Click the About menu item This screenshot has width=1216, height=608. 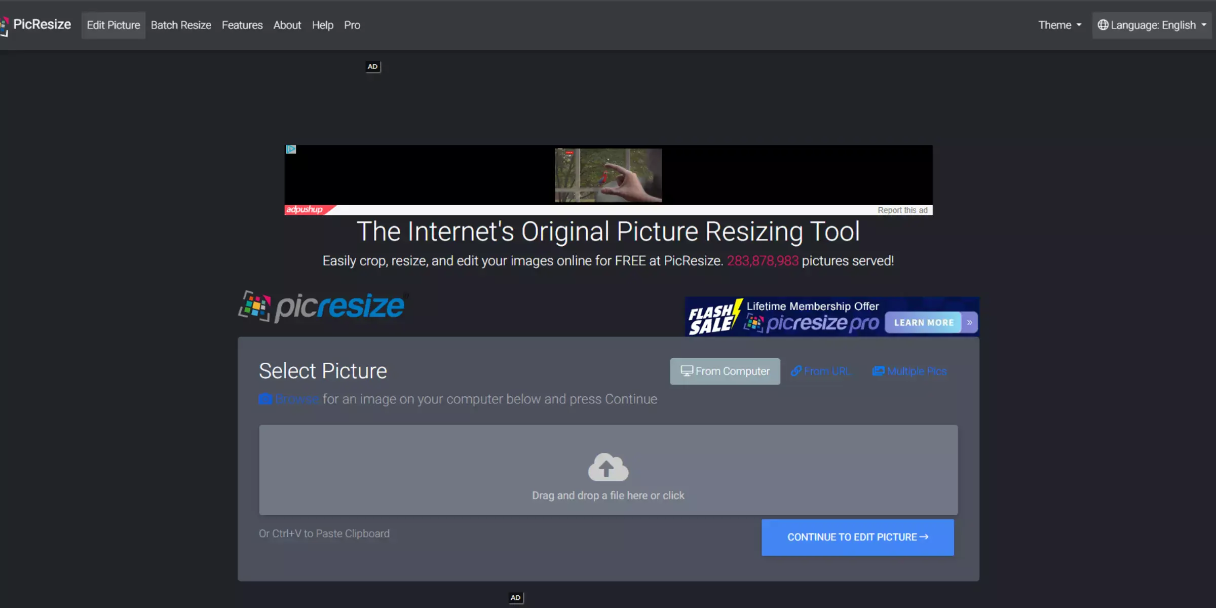tap(287, 25)
